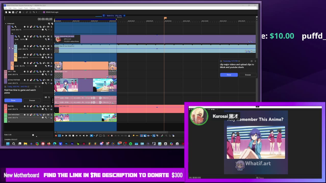326x183 pixels.
Task: Toggle Auto Ripple button
Action: (x=148, y=135)
